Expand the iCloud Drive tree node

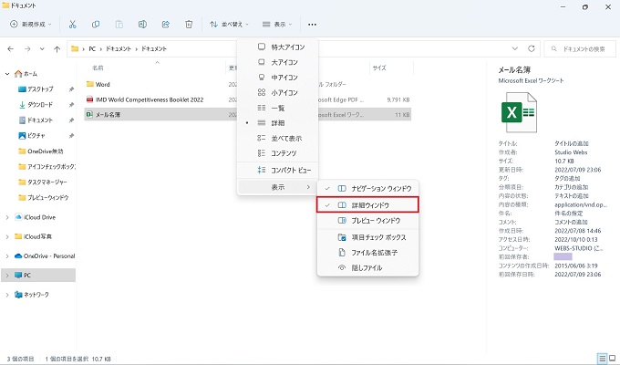coord(7,217)
